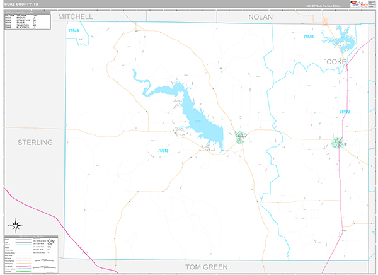Screen dimensions: 378x275
Task: Click the pink US Highway legend swatch
Action: pyautogui.click(x=23, y=266)
